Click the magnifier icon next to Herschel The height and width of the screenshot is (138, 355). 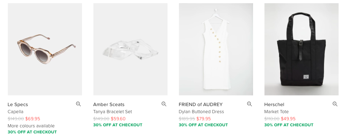click(335, 104)
